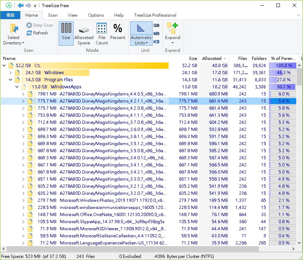Click folder icon of Microsoft3DViewer
This screenshot has height=260, width=303.
pos(30,229)
